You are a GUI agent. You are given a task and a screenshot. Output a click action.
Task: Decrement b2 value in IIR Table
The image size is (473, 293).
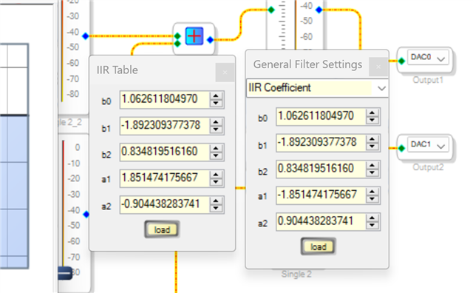pos(216,155)
